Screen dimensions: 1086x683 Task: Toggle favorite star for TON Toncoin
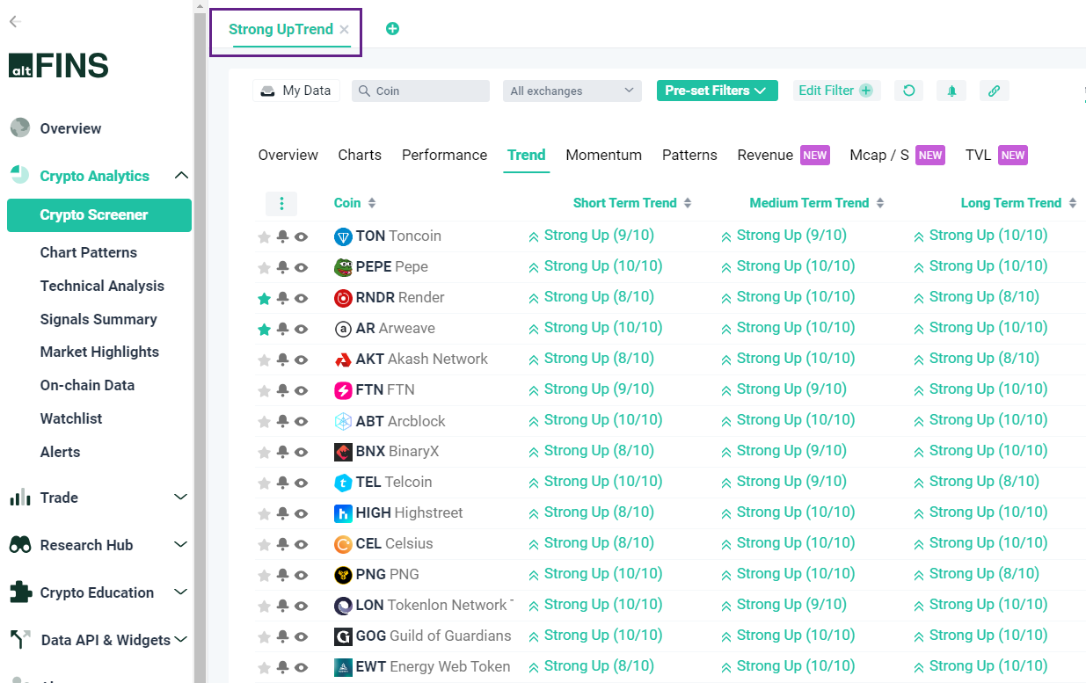[x=264, y=237]
